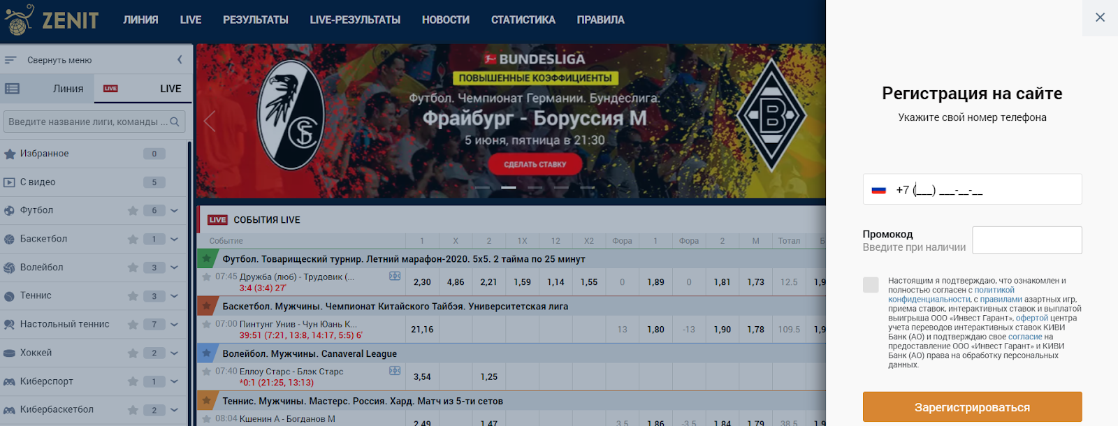Expand the Теннис category chevron
This screenshot has width=1118, height=426.
pyautogui.click(x=174, y=296)
